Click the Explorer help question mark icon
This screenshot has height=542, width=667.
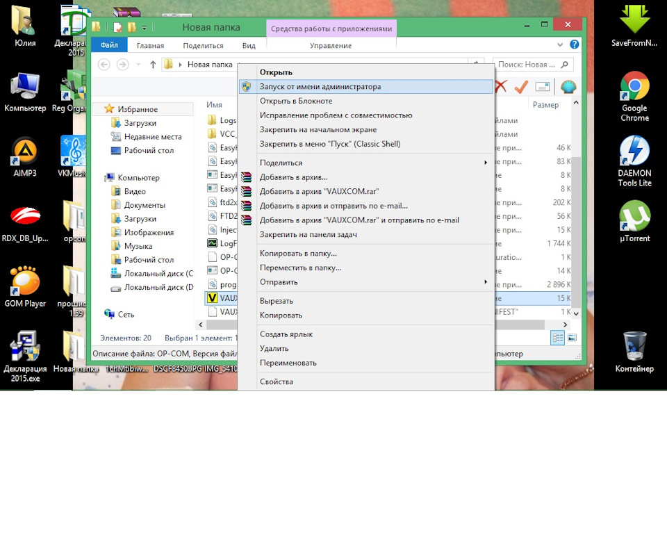click(x=575, y=44)
